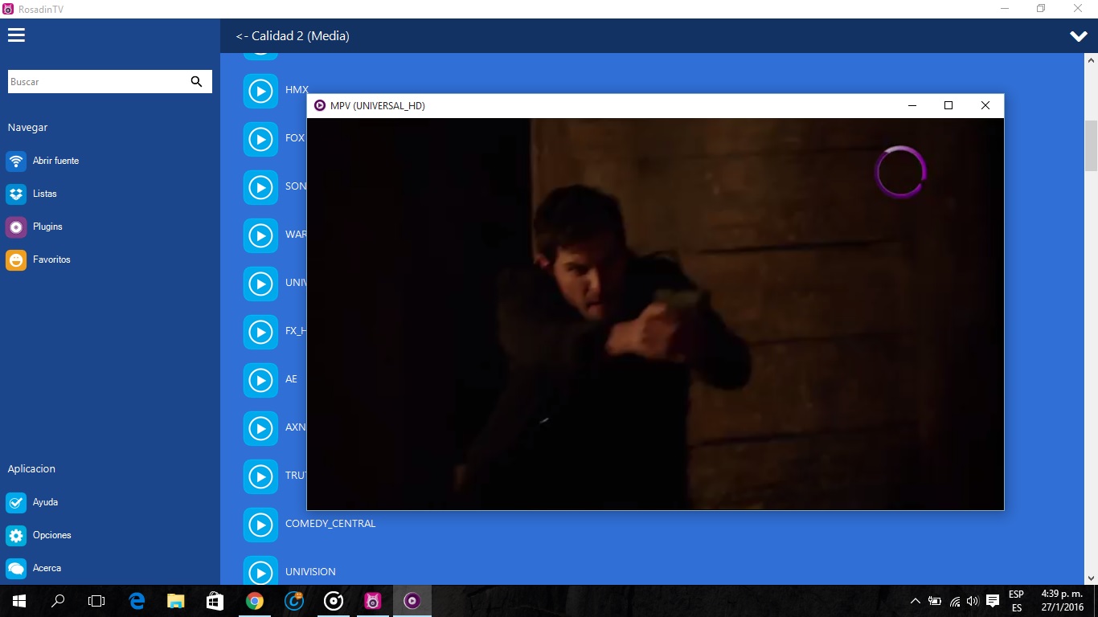Play the HMX channel
The width and height of the screenshot is (1098, 617).
pos(260,91)
